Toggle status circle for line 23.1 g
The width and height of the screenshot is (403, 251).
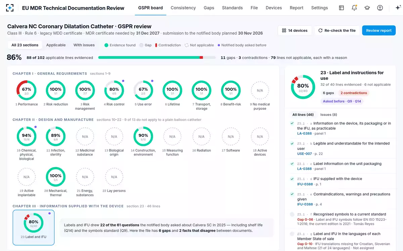tap(292, 234)
